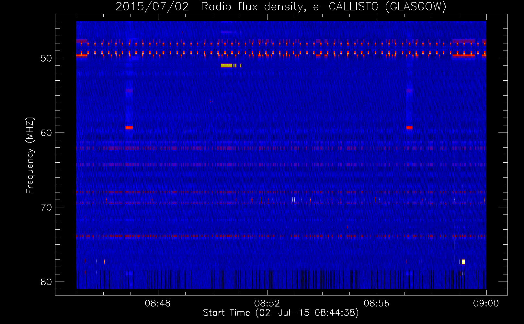This screenshot has height=324, width=524.
Task: Click the "Start Time (02-Jul-15 08:44:38)" label
Action: [281, 313]
